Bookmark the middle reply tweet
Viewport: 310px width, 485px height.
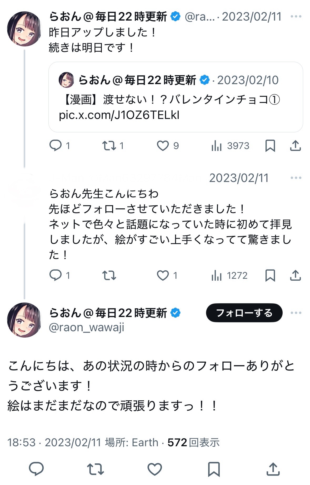270,276
